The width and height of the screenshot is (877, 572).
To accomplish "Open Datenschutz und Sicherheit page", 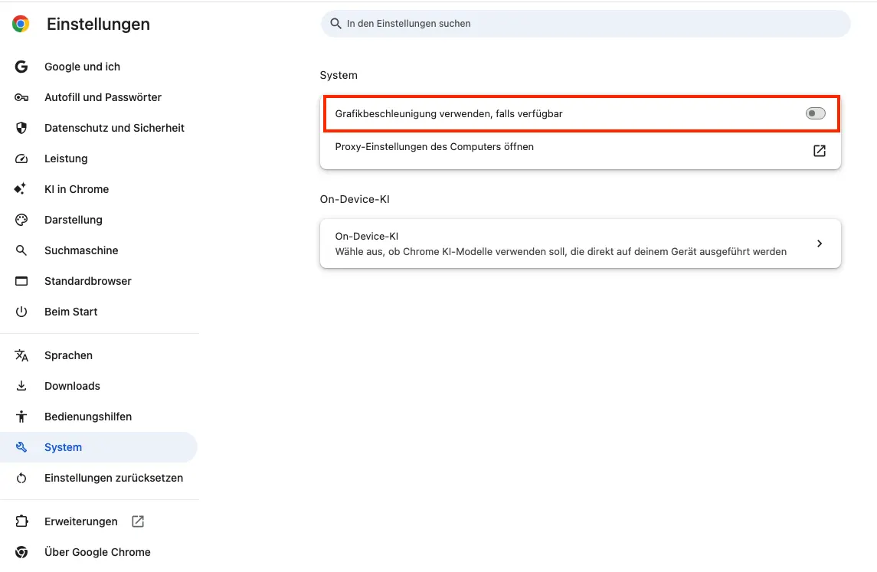I will (114, 128).
